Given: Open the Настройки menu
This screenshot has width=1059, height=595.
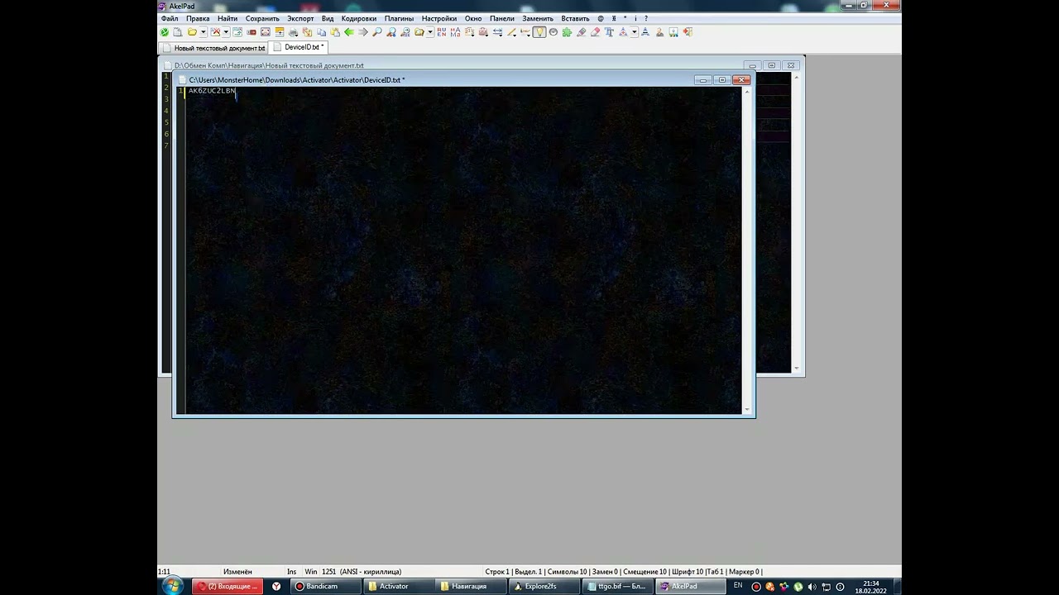Looking at the screenshot, I should pos(438,18).
